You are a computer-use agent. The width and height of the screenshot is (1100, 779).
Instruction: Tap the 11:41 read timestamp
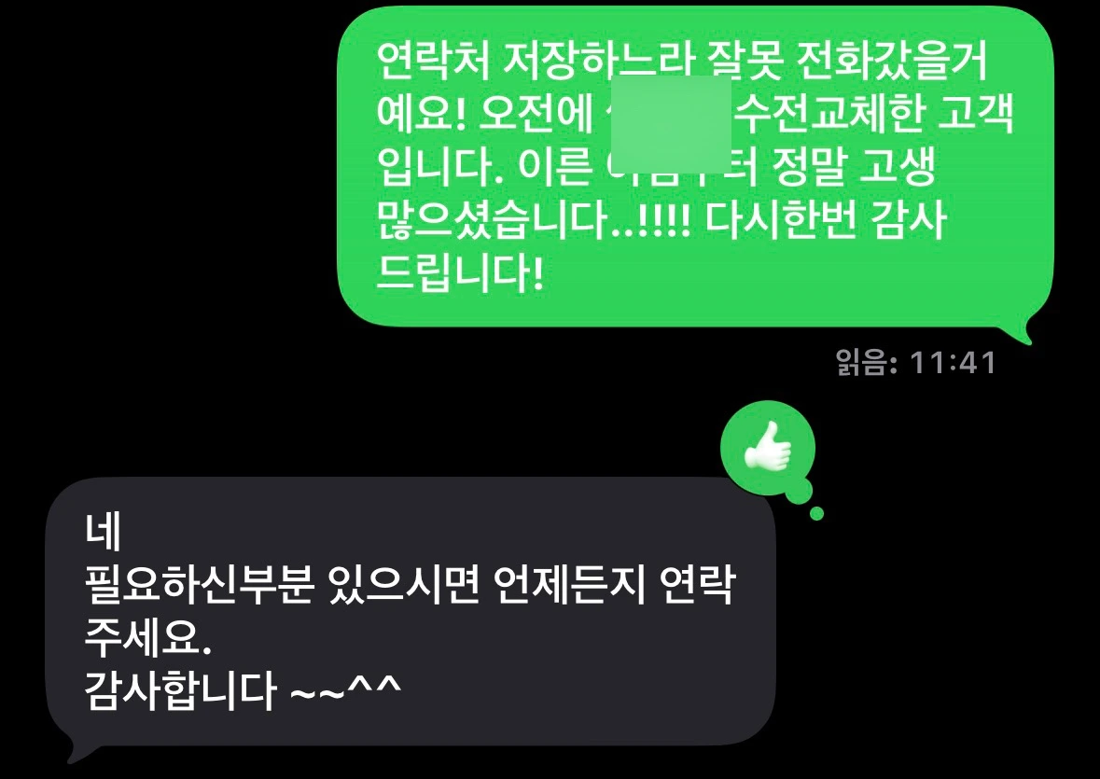(x=953, y=363)
